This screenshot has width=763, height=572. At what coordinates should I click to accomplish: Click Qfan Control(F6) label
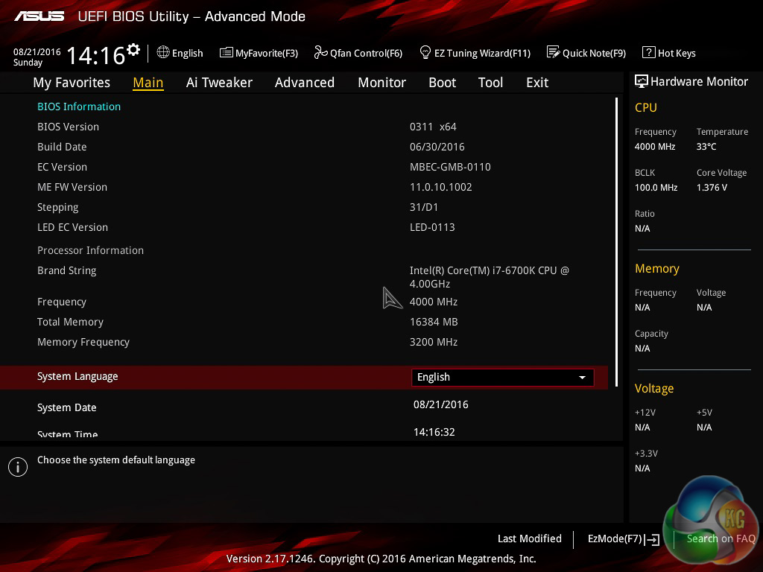point(366,53)
